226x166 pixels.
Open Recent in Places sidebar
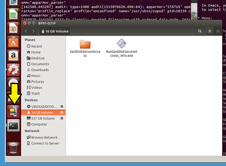(36, 46)
